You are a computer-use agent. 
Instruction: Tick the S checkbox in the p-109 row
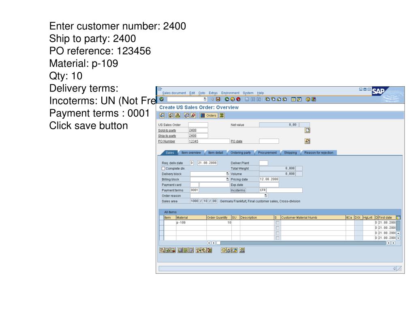[x=277, y=223]
